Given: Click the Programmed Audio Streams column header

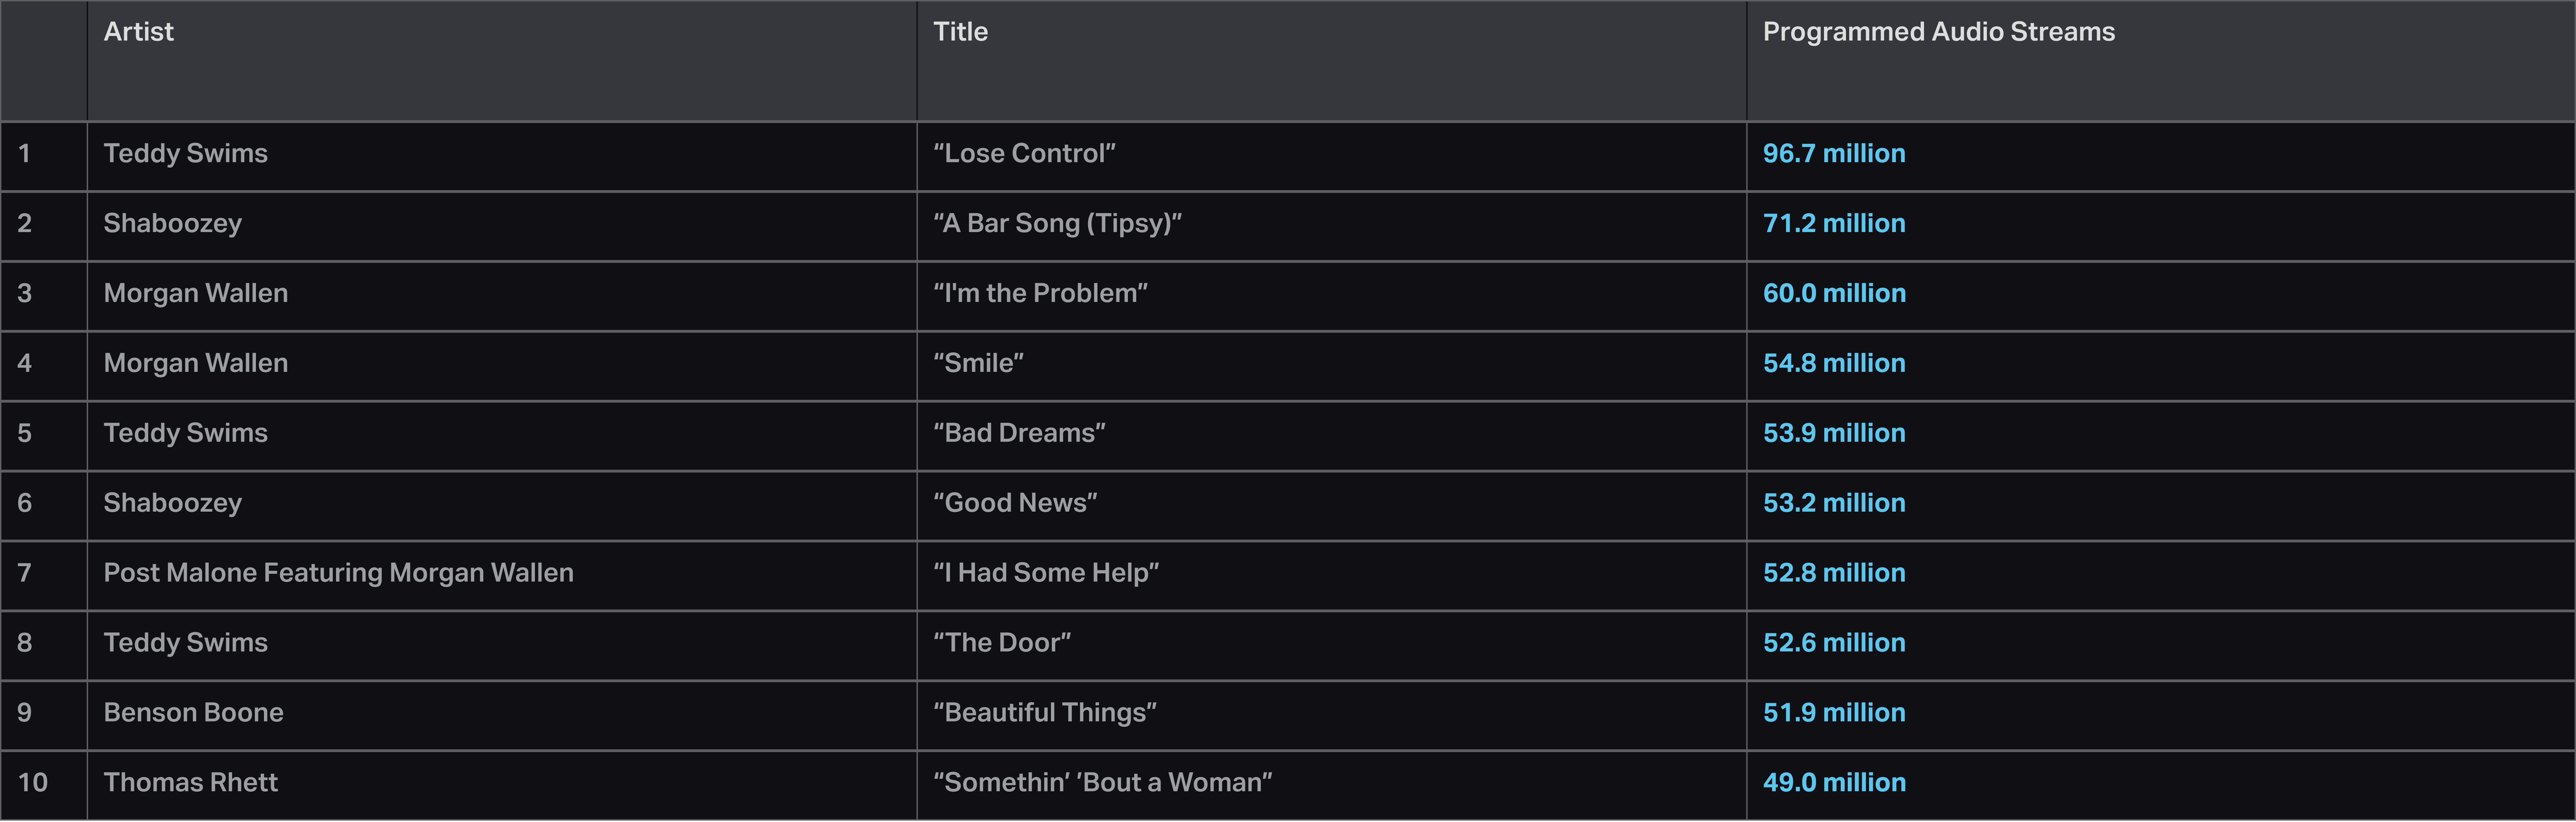Looking at the screenshot, I should [1938, 32].
